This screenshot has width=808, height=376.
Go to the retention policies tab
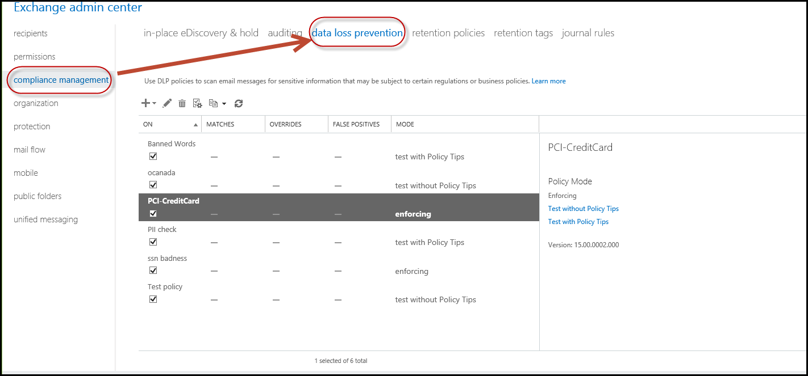point(448,33)
